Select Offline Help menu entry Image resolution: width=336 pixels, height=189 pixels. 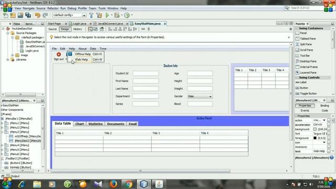pyautogui.click(x=86, y=54)
